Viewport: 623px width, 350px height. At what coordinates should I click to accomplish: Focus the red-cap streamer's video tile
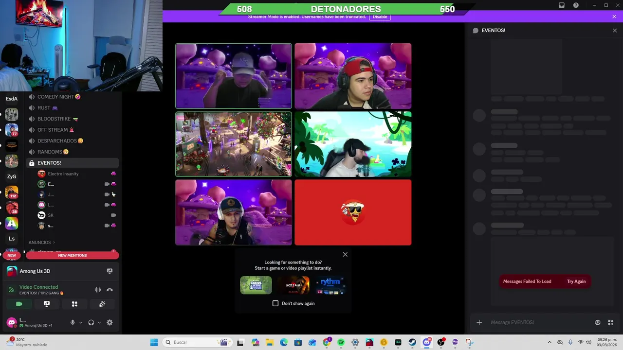point(353,76)
